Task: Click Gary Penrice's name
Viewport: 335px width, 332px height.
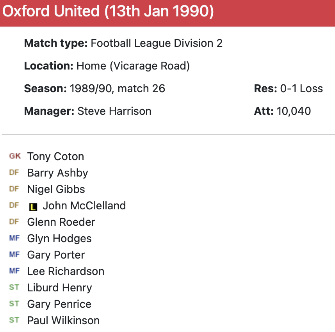Action: click(x=59, y=304)
